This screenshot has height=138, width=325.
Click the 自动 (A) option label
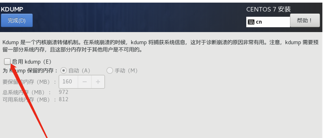(x=79, y=71)
